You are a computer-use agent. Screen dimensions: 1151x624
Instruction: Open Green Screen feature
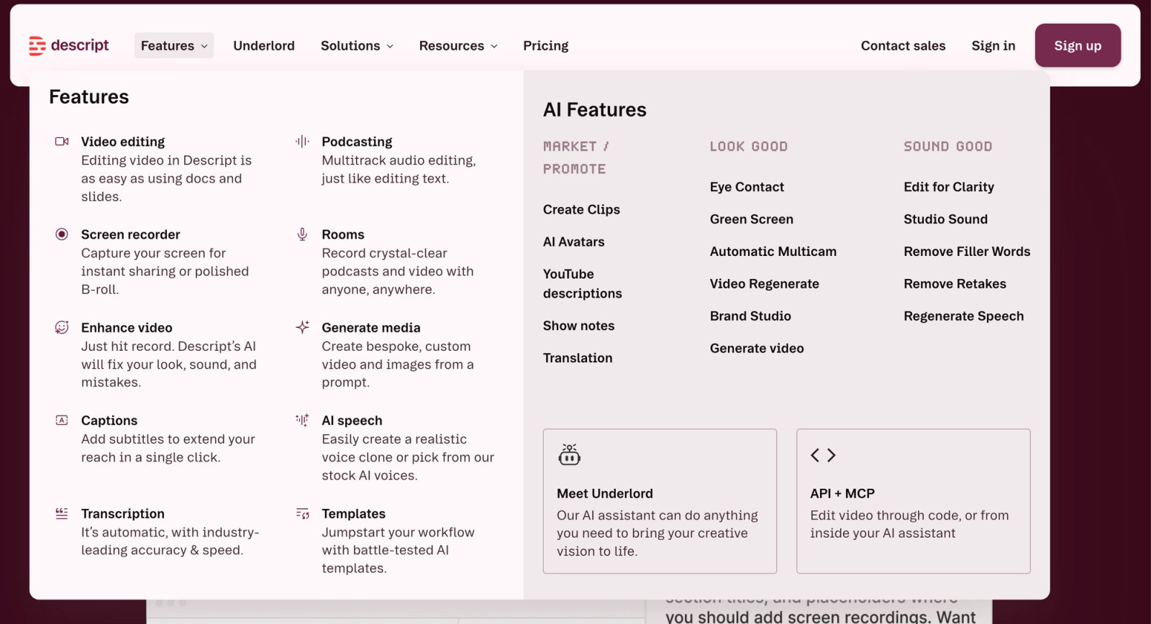coord(752,219)
